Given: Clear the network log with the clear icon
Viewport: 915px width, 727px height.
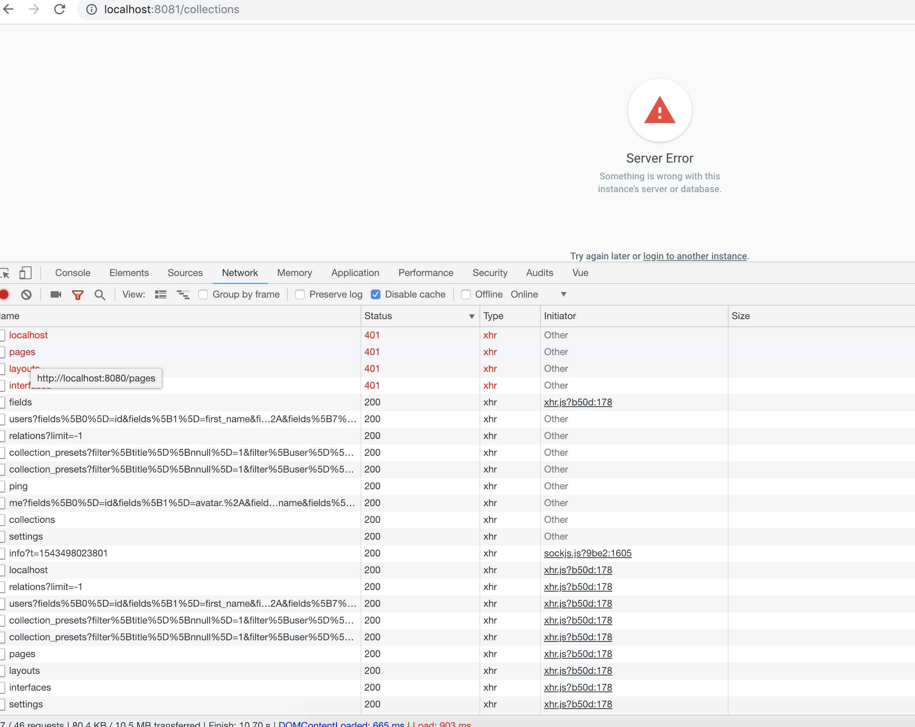Looking at the screenshot, I should (26, 294).
